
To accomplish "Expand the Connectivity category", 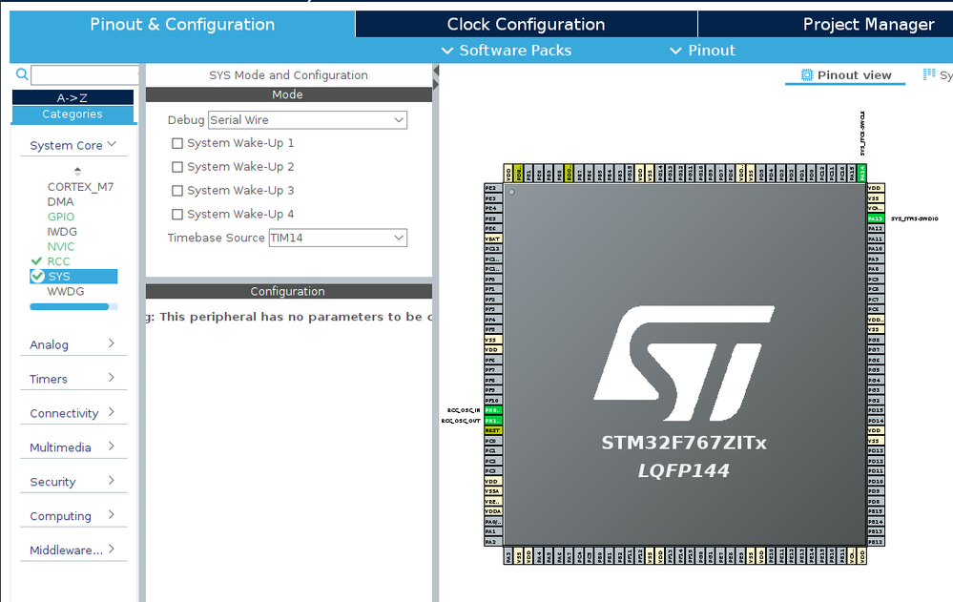I will 73,413.
